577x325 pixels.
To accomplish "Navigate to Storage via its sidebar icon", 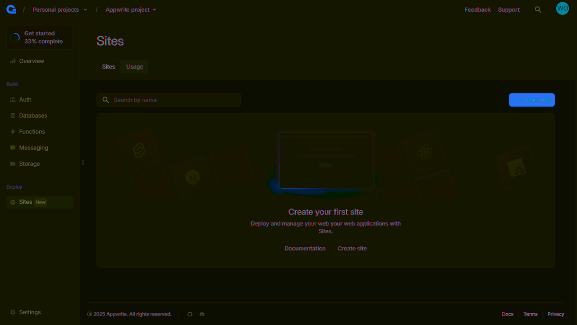I will pyautogui.click(x=29, y=163).
